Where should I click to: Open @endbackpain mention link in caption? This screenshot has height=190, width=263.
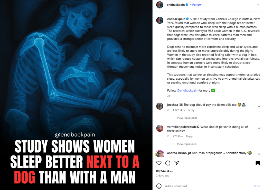tap(187, 90)
